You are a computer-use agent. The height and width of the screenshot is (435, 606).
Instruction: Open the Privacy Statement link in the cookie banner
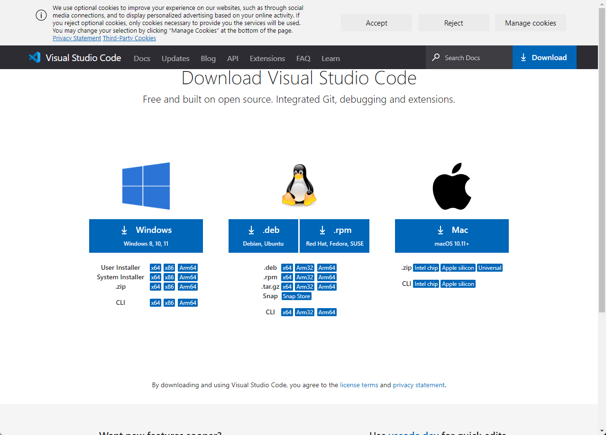pos(77,38)
